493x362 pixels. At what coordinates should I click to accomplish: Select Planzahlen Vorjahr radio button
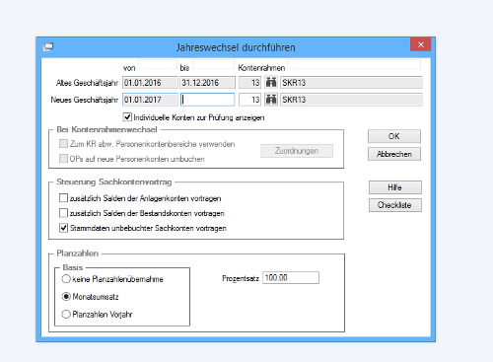66,315
